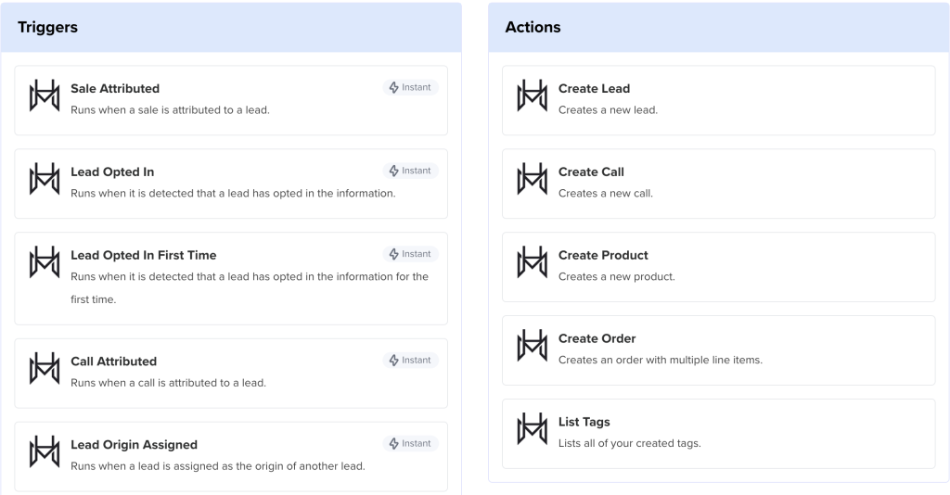Click the Instant badge on Call Attributed
This screenshot has height=495, width=950.
[410, 360]
